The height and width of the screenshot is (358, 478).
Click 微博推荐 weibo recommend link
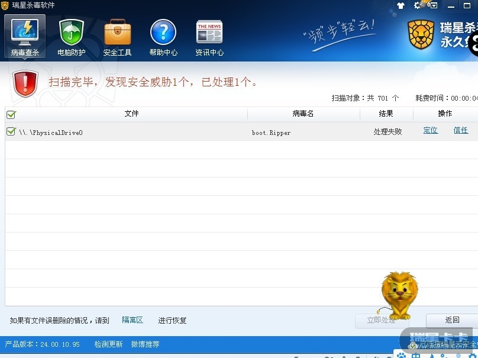(145, 344)
